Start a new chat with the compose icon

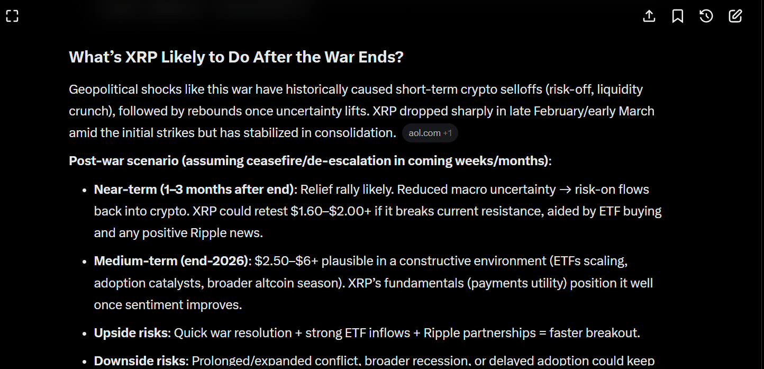point(735,16)
